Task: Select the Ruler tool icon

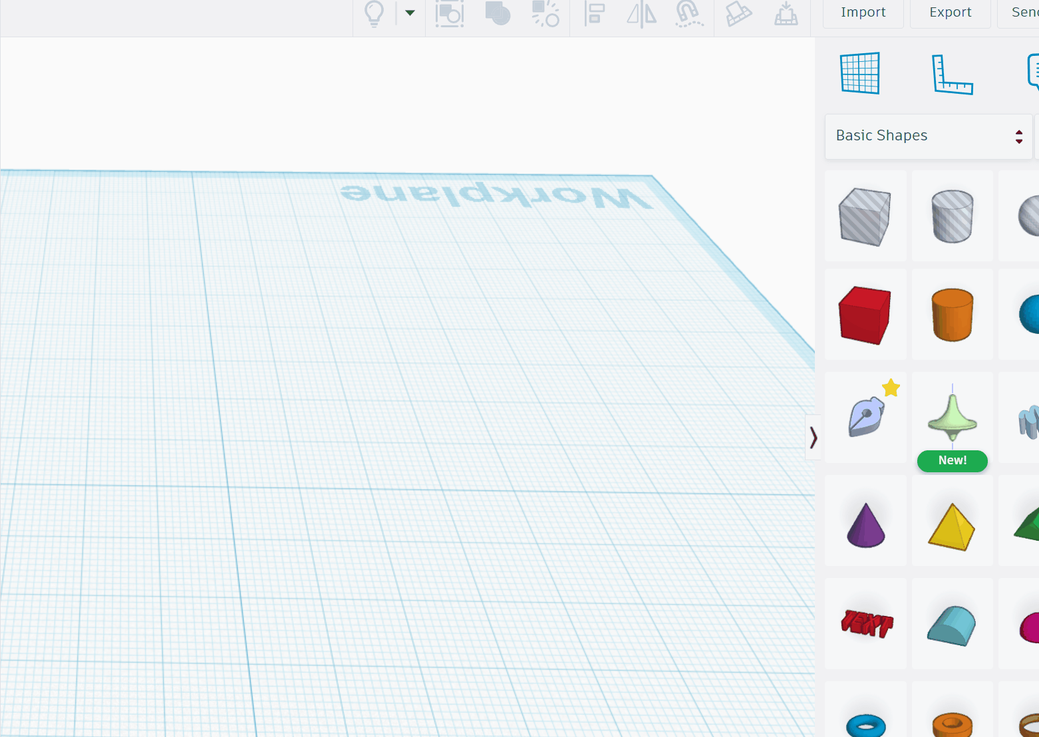Action: coord(953,74)
